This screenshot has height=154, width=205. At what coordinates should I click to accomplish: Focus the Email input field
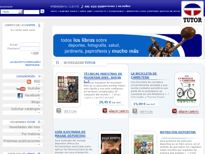[30, 45]
